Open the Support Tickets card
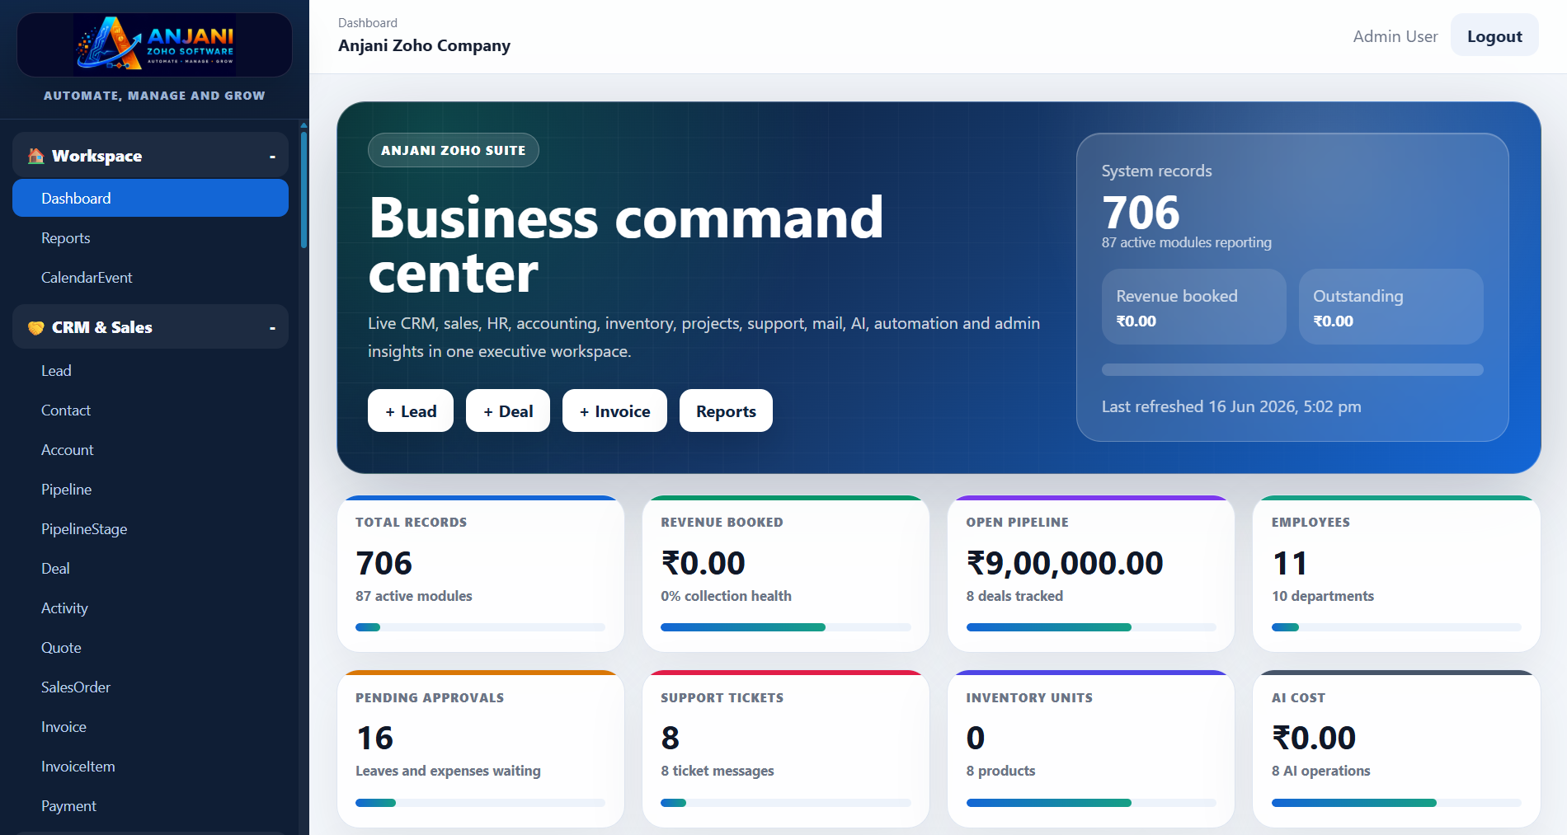Image resolution: width=1567 pixels, height=835 pixels. coord(786,748)
